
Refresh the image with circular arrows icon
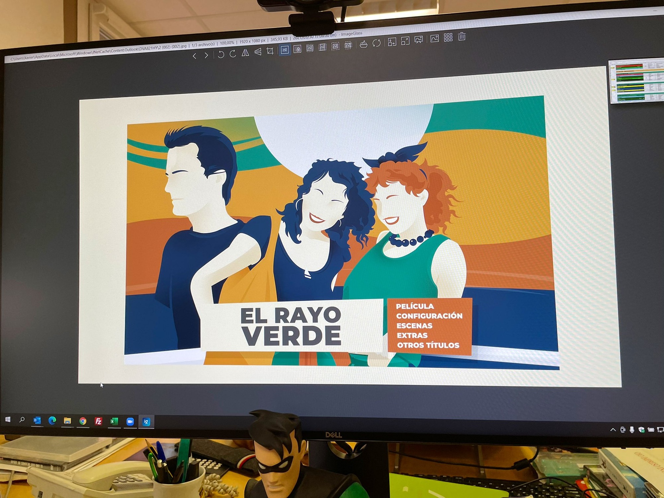pyautogui.click(x=376, y=43)
